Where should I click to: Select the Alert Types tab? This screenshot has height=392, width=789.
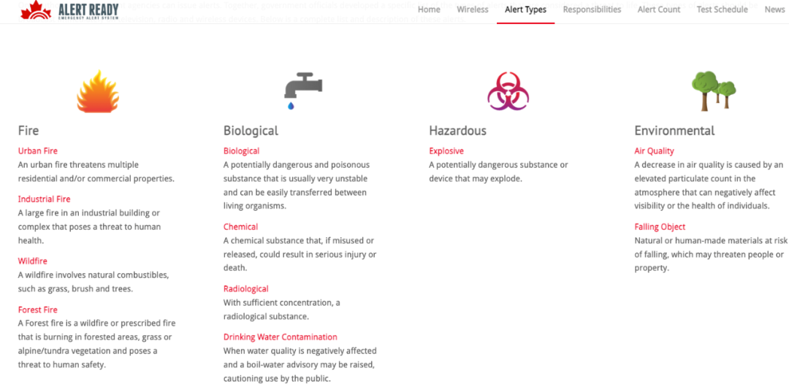pyautogui.click(x=525, y=9)
